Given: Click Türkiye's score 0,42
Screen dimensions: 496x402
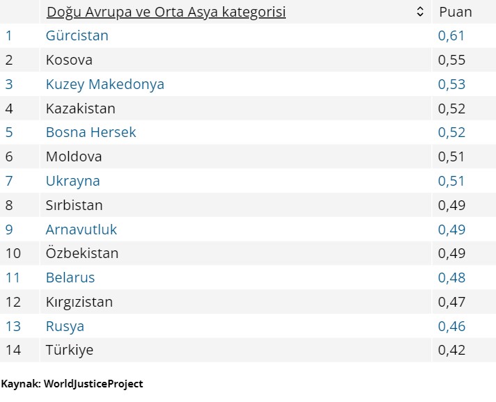Looking at the screenshot, I should [x=451, y=350].
